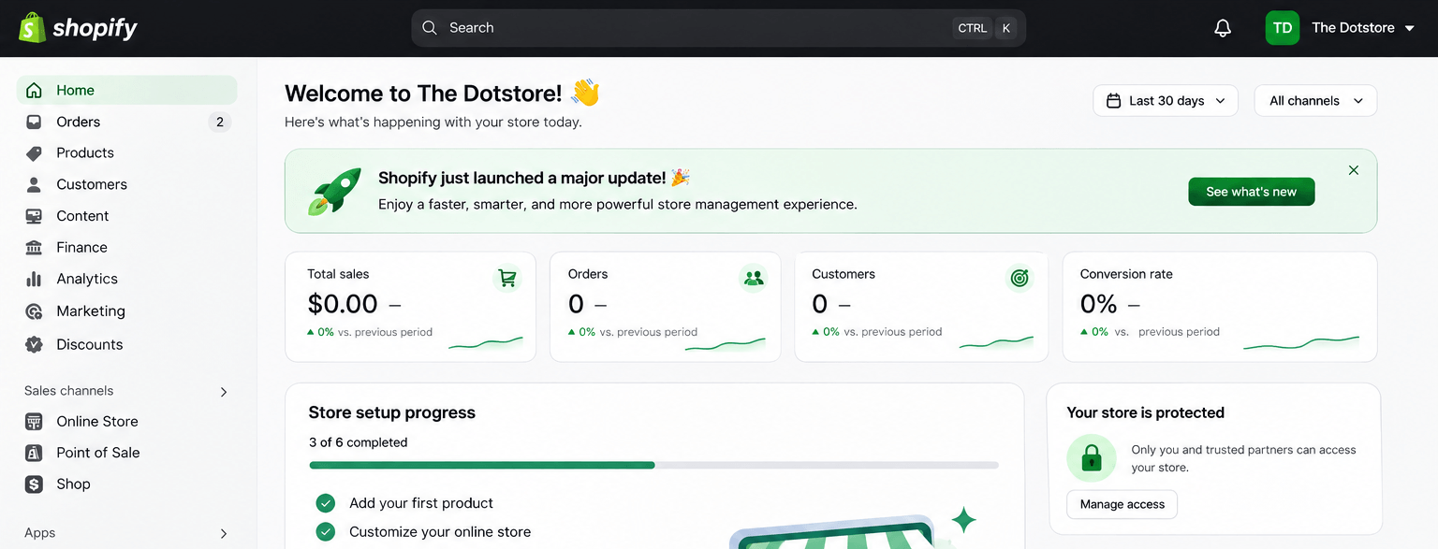Open the Marketing section
The height and width of the screenshot is (549, 1438).
[127, 311]
